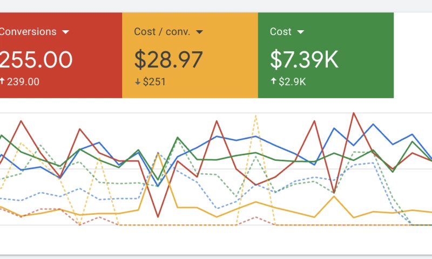Click the highest peak of the red line

click(354, 113)
